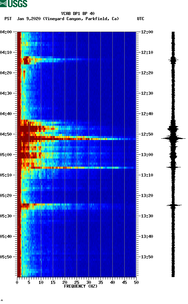
Task: Click the spectrogram streak near 05:06
Action: click(x=77, y=168)
